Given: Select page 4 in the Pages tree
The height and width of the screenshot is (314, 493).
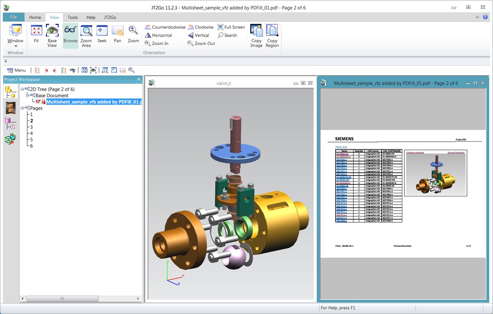Looking at the screenshot, I should click(x=31, y=133).
